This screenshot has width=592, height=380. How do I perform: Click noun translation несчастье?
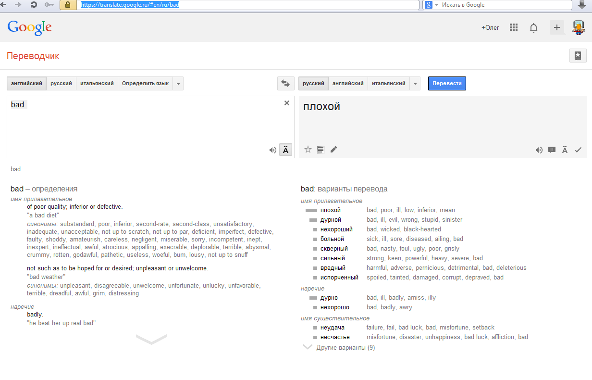[335, 337]
